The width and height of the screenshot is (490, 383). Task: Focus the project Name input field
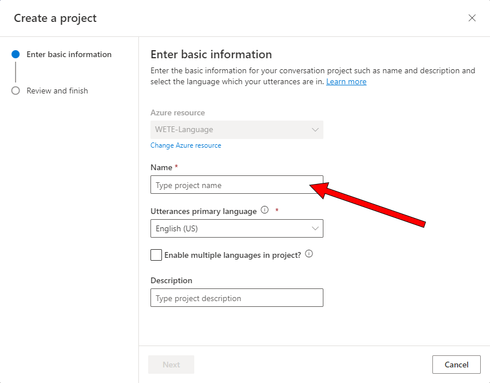[237, 185]
